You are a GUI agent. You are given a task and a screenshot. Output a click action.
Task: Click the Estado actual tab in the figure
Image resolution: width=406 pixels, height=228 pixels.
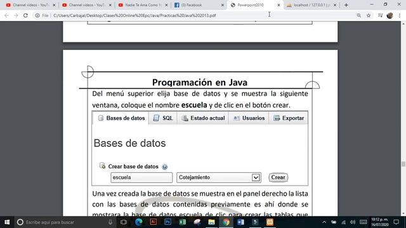point(203,118)
